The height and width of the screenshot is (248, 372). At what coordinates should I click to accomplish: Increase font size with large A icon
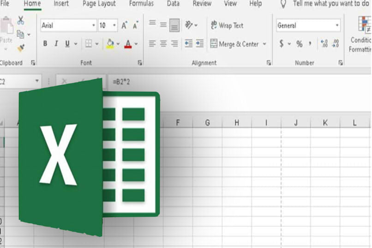(x=124, y=25)
